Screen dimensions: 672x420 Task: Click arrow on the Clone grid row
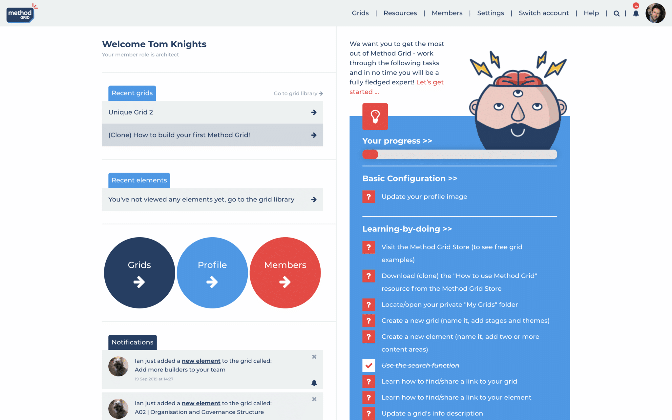(314, 135)
